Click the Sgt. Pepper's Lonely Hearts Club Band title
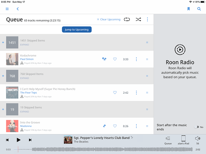 point(101,138)
